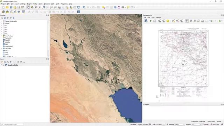
Task: Toggle Google Satellite layer visibility checkbox
Action: (4, 65)
